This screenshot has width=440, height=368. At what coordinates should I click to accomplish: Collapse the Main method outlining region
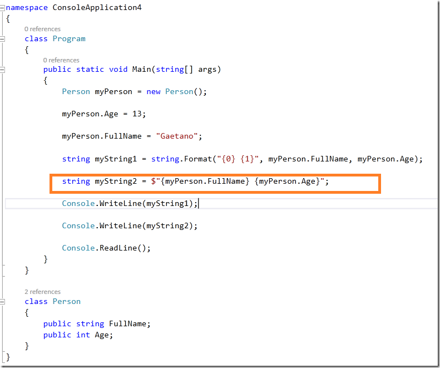pyautogui.click(x=3, y=70)
